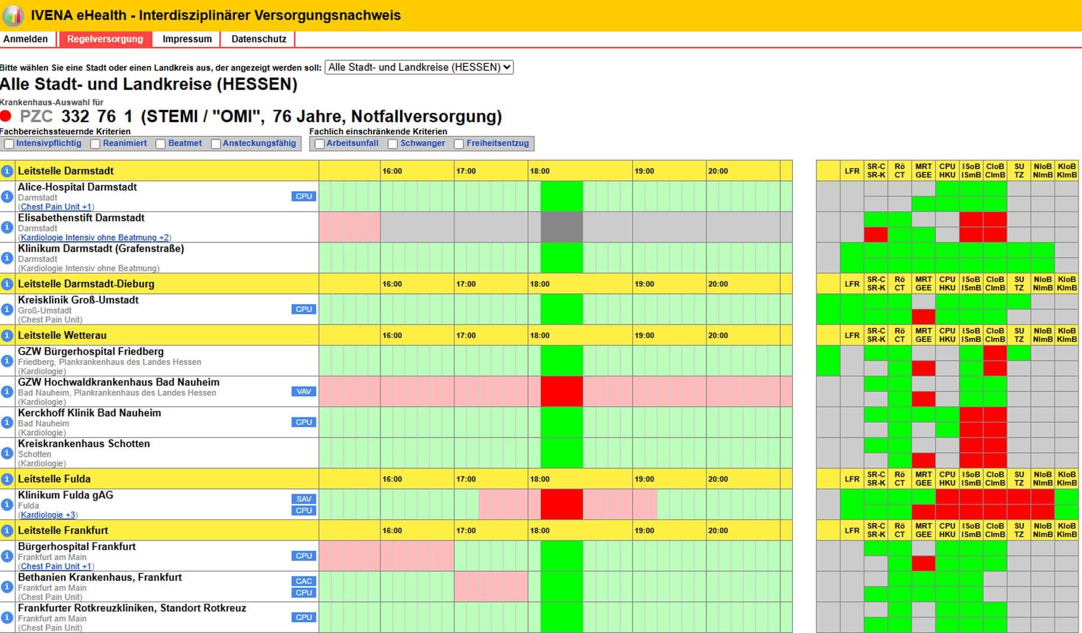Click info icon for Leitstelle Darmstadt
The height and width of the screenshot is (633, 1082).
point(7,171)
